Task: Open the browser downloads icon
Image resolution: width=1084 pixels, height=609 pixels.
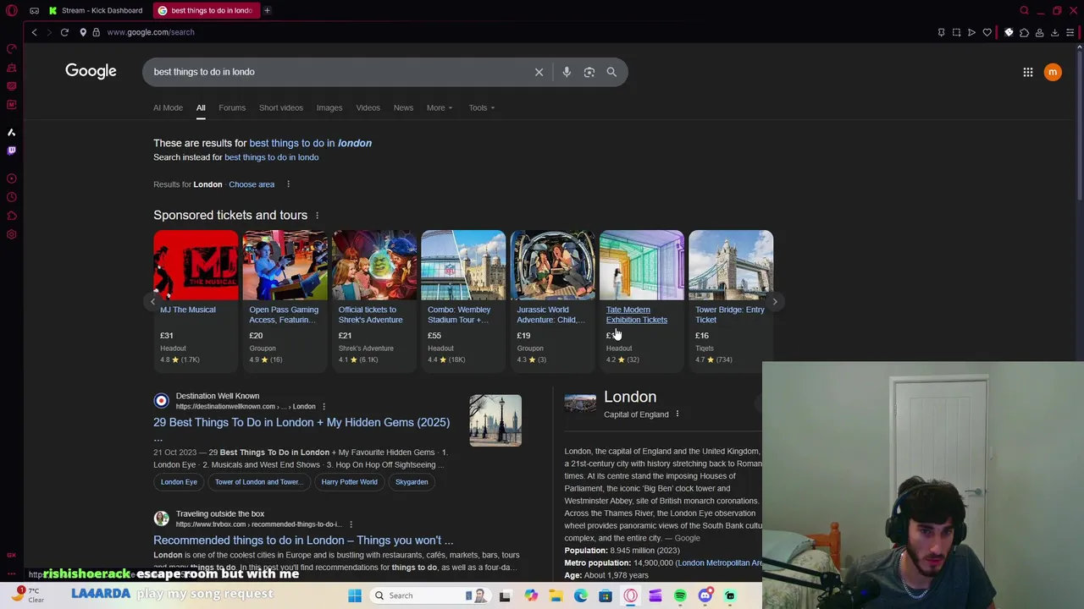Action: (x=1054, y=32)
